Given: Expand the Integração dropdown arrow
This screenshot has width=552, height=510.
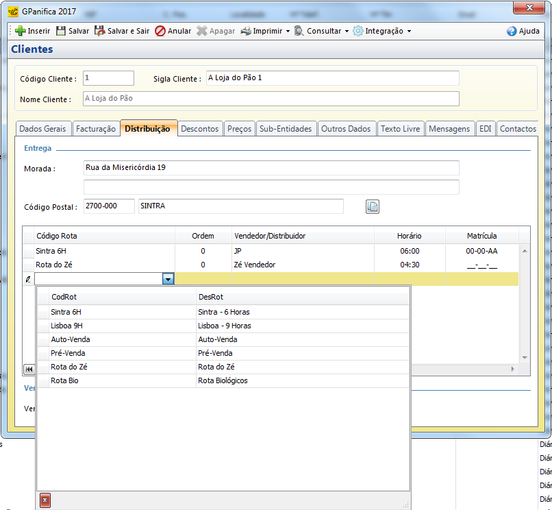Looking at the screenshot, I should [x=409, y=32].
